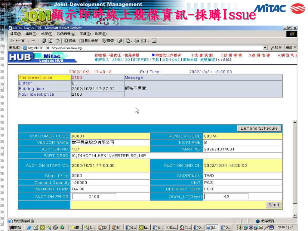
Task: Open the 說明(H) Help menu
Action: pos(101,34)
